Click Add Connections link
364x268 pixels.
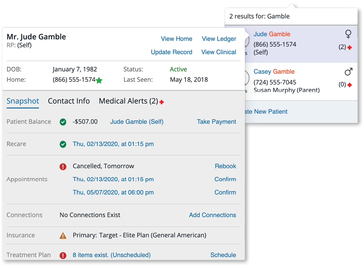coord(213,215)
